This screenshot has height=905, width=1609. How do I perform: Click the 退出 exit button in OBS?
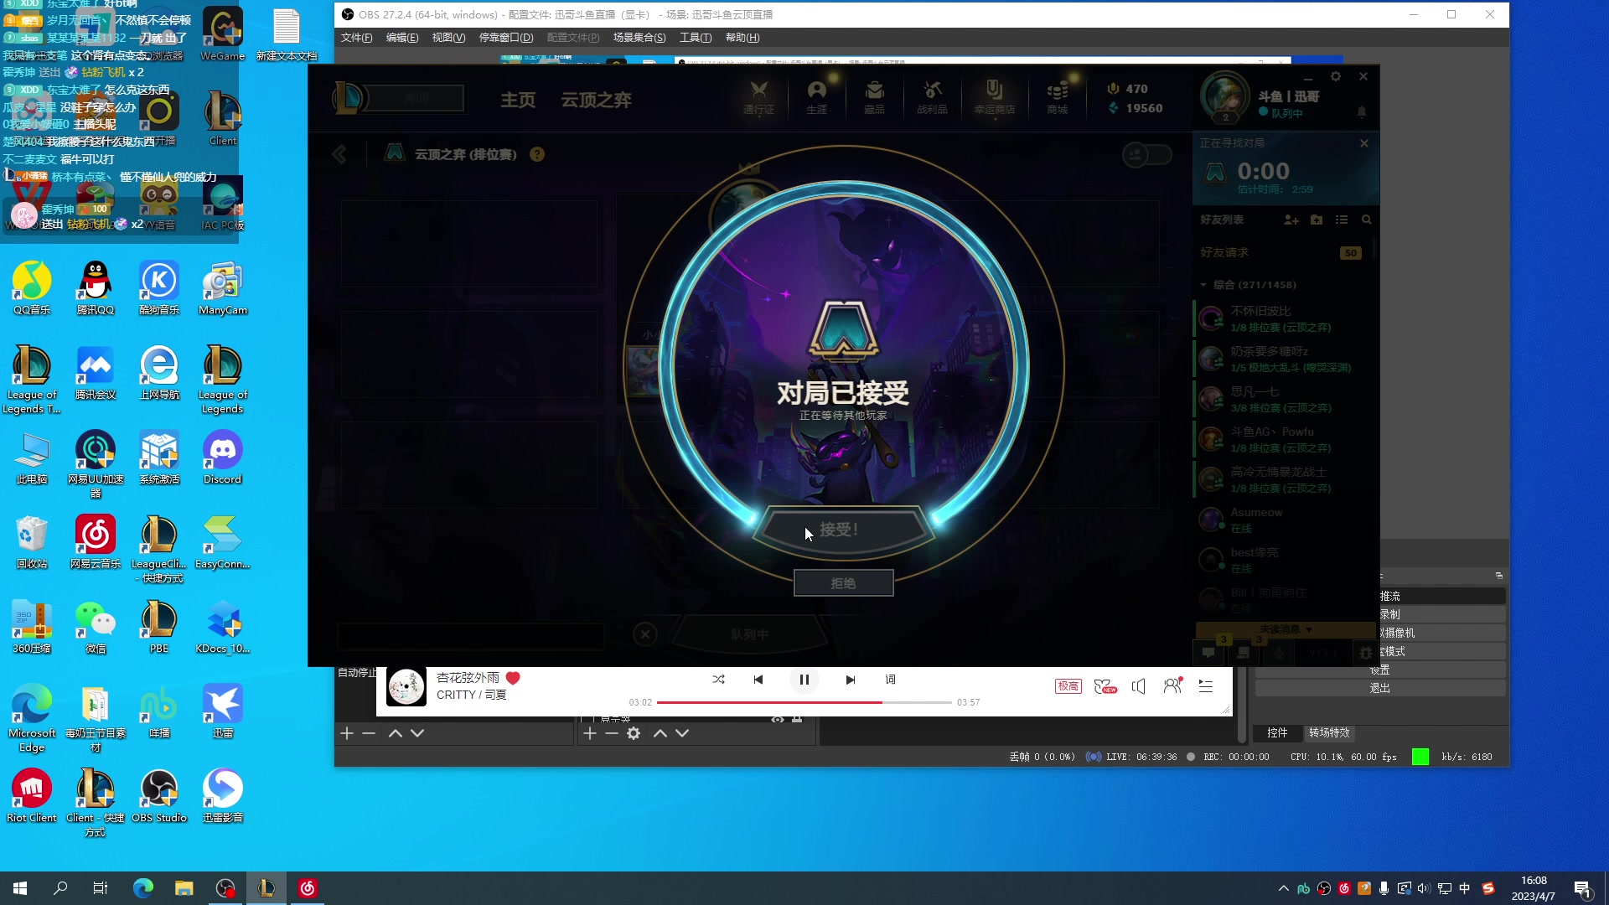point(1380,688)
